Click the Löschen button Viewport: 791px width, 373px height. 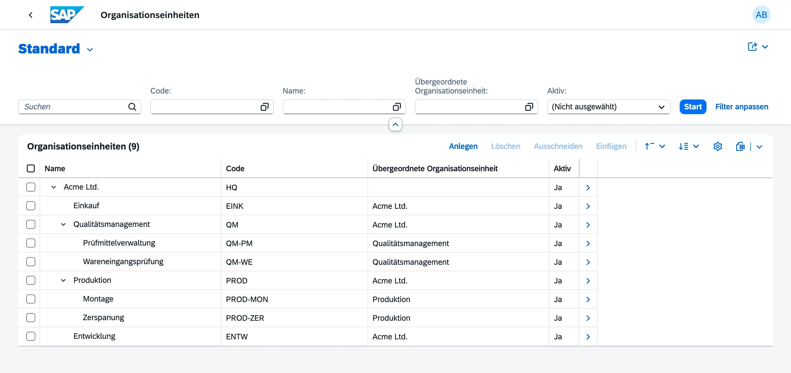click(x=505, y=146)
